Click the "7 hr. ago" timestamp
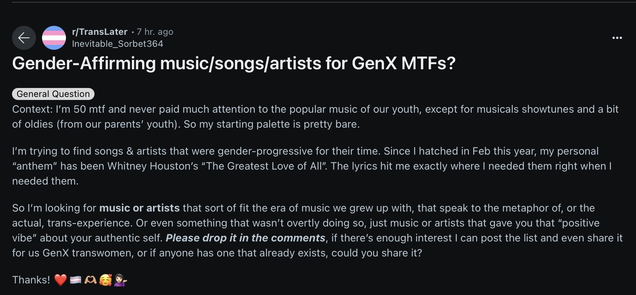This screenshot has height=295, width=636. (155, 32)
